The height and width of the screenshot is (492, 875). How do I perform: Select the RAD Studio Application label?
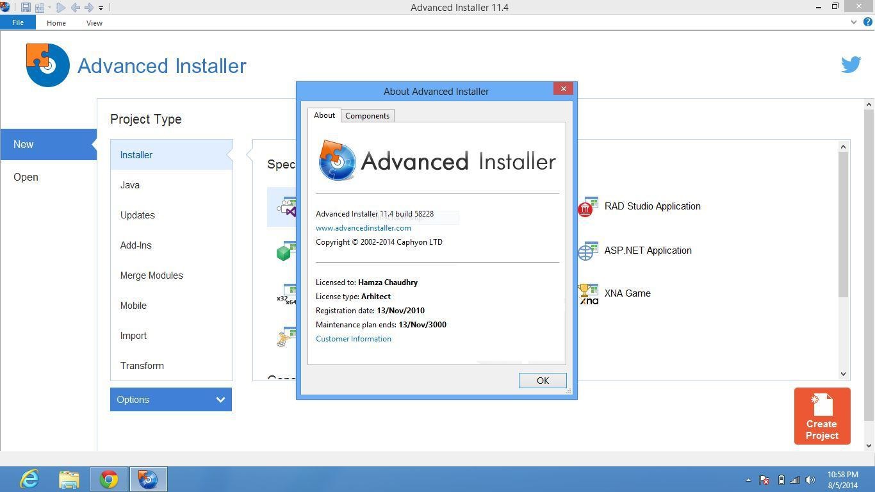click(x=652, y=206)
